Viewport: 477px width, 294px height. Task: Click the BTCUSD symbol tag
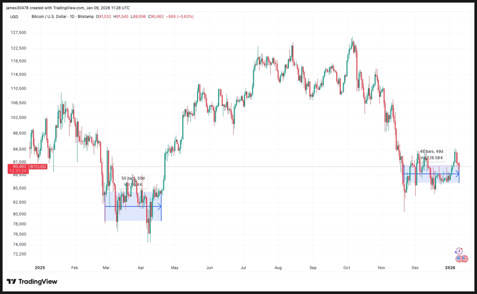pyautogui.click(x=38, y=167)
